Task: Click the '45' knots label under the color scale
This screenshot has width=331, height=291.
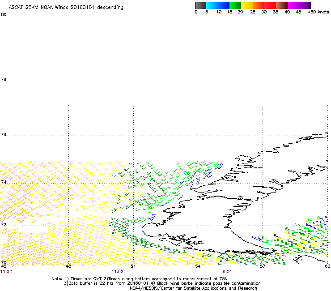Action: [298, 12]
